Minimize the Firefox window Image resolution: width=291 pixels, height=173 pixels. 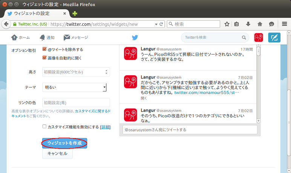click(11, 4)
